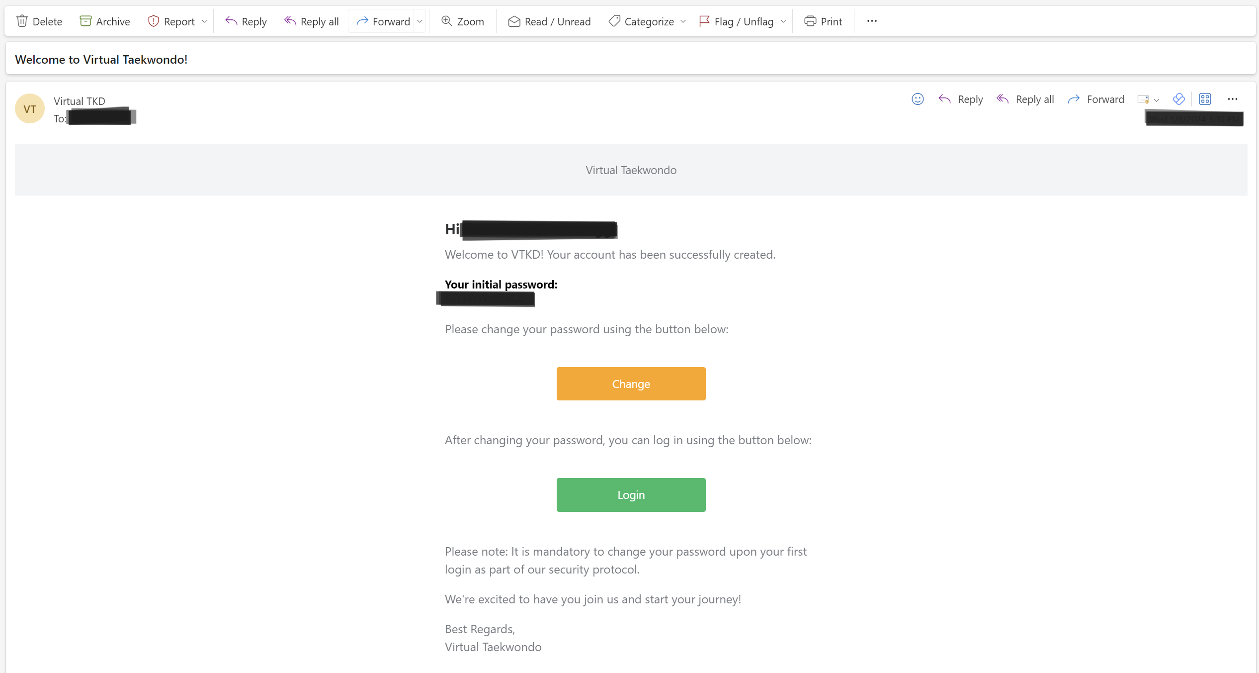
Task: Open the Categorize dropdown chevron
Action: [x=683, y=21]
